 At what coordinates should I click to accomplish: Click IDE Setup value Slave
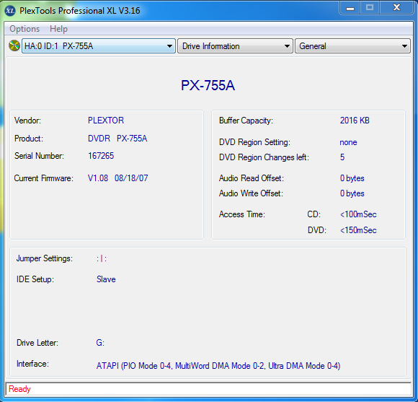(106, 279)
